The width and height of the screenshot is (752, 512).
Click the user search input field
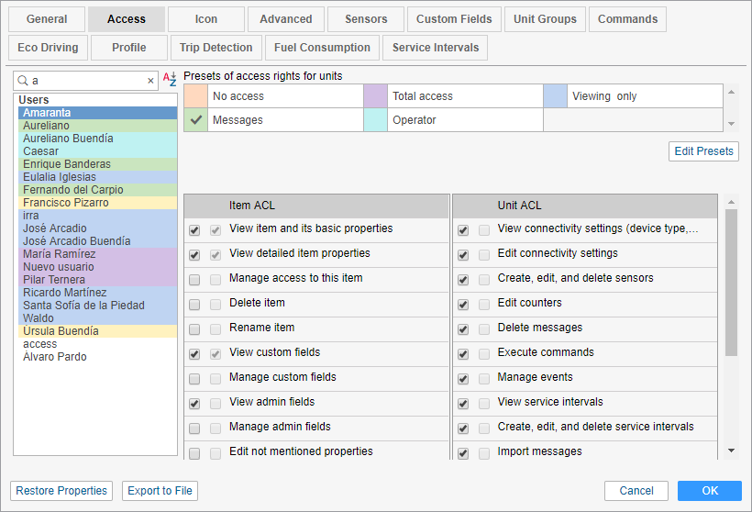tap(87, 81)
